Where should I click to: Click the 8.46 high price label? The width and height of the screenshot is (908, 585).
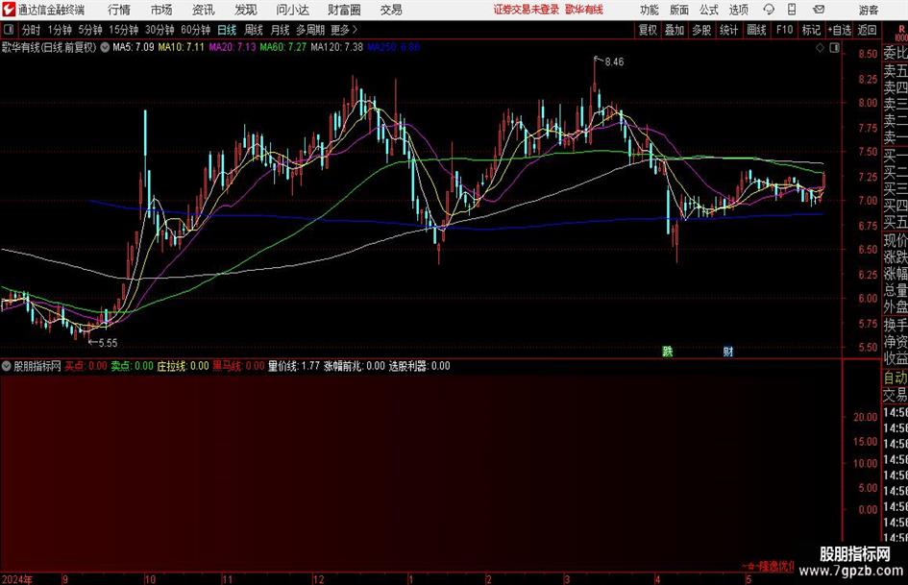[x=614, y=61]
